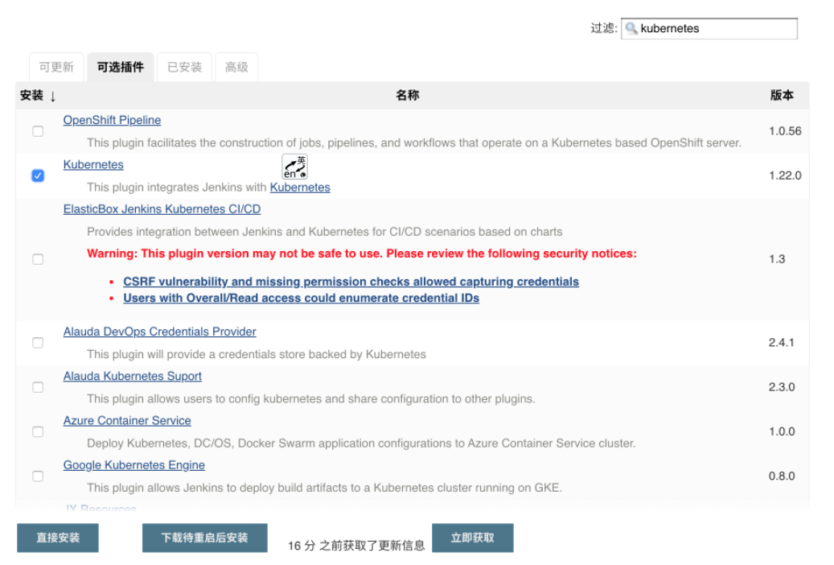834x565 pixels.
Task: Select the 可选插件 tab
Action: click(x=120, y=67)
